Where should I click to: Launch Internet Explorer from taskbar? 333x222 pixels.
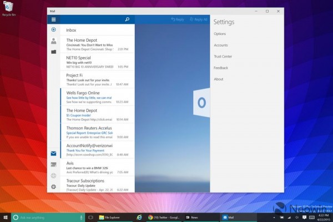pos(139,218)
